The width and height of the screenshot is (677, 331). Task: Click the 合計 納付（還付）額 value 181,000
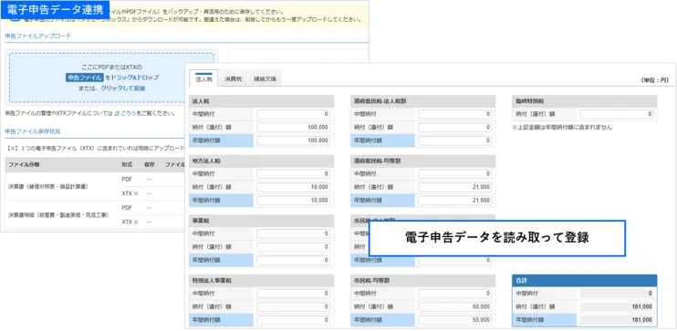(617, 306)
